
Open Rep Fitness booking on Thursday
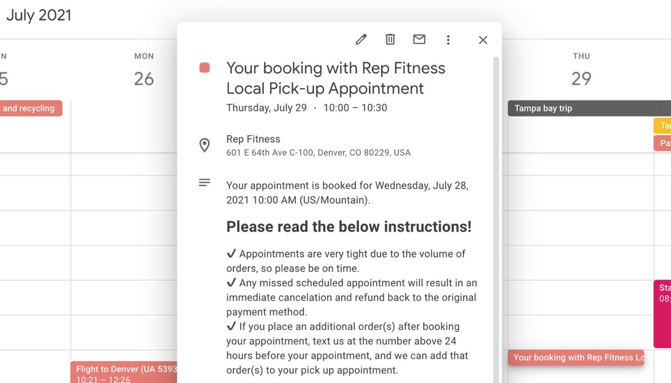tap(576, 358)
